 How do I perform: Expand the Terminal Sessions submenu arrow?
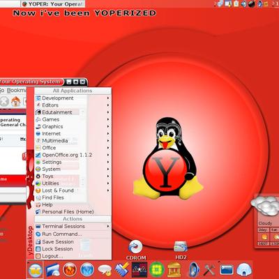[x=108, y=226]
